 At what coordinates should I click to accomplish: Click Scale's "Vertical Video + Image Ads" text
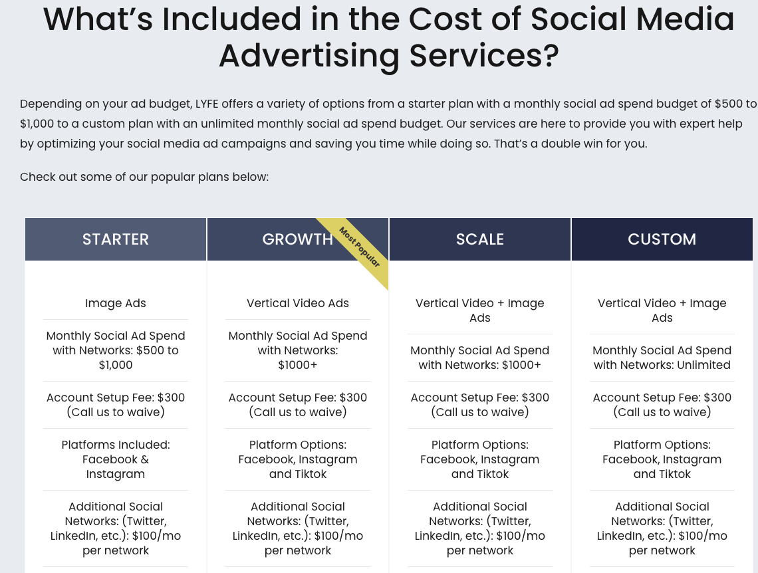(480, 310)
